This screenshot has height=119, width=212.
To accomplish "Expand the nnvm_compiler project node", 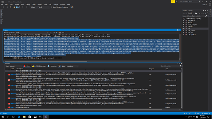I will (x=184, y=25).
